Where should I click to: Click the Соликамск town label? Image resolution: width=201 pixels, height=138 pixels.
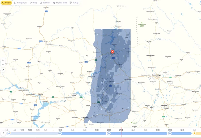tap(118, 22)
